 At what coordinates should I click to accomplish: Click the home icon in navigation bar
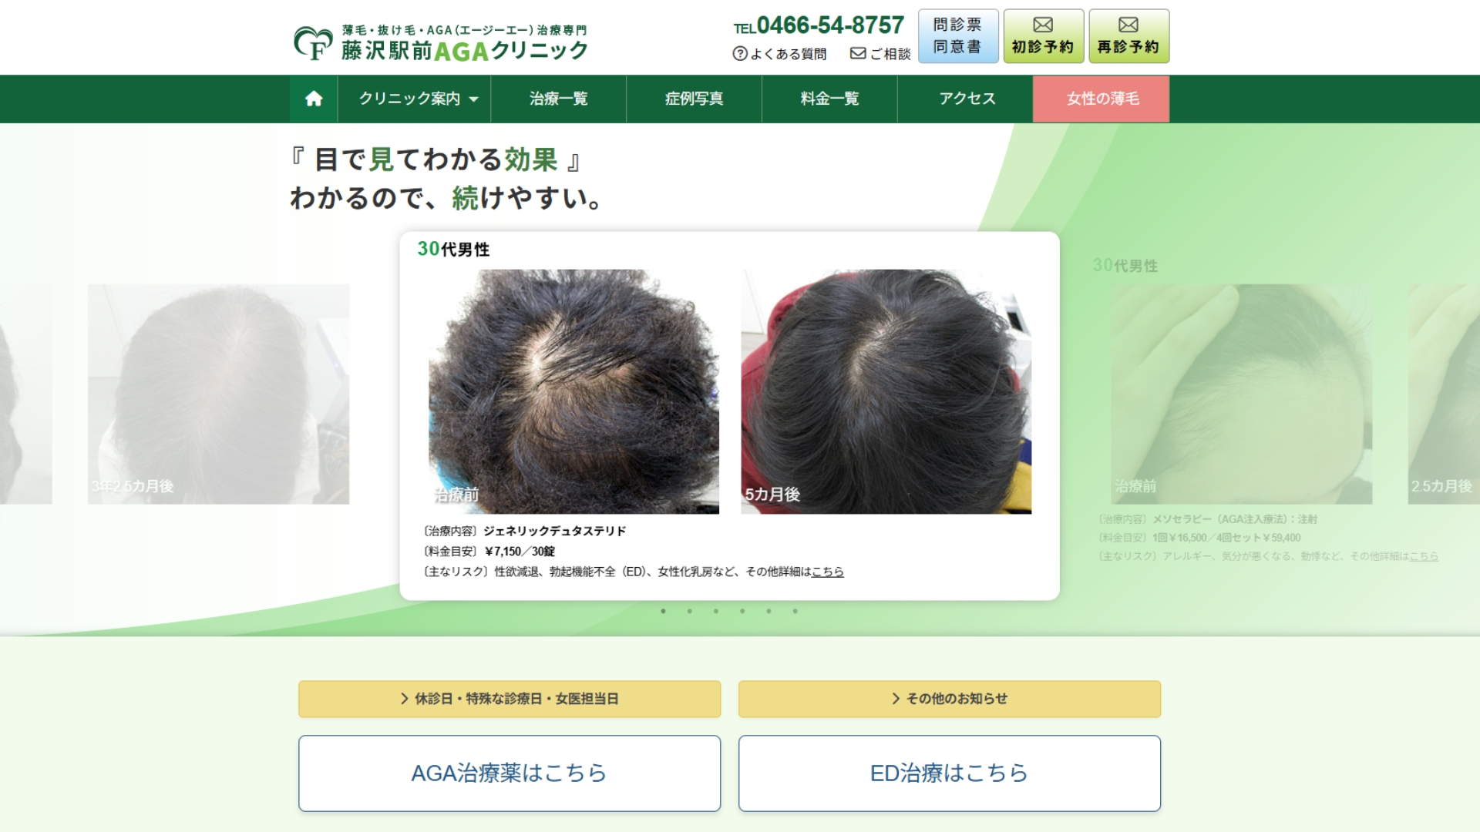pyautogui.click(x=314, y=99)
